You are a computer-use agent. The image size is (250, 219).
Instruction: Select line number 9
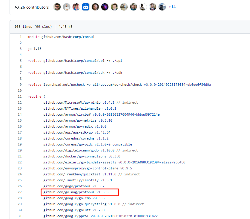21,85
